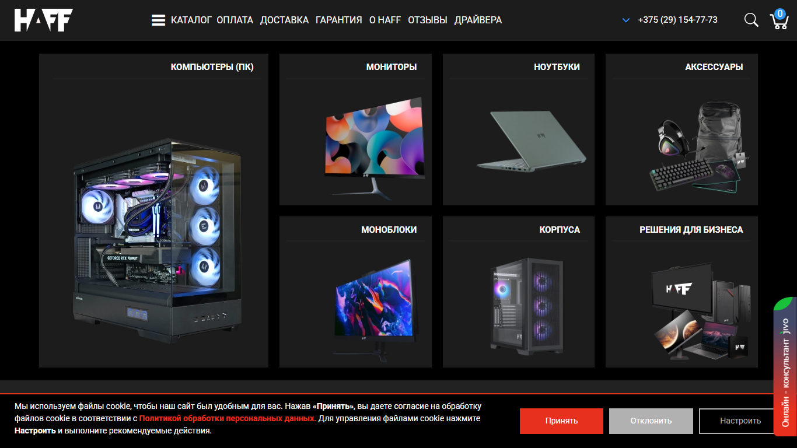Open the Jivo online consultant chat tab

785,366
